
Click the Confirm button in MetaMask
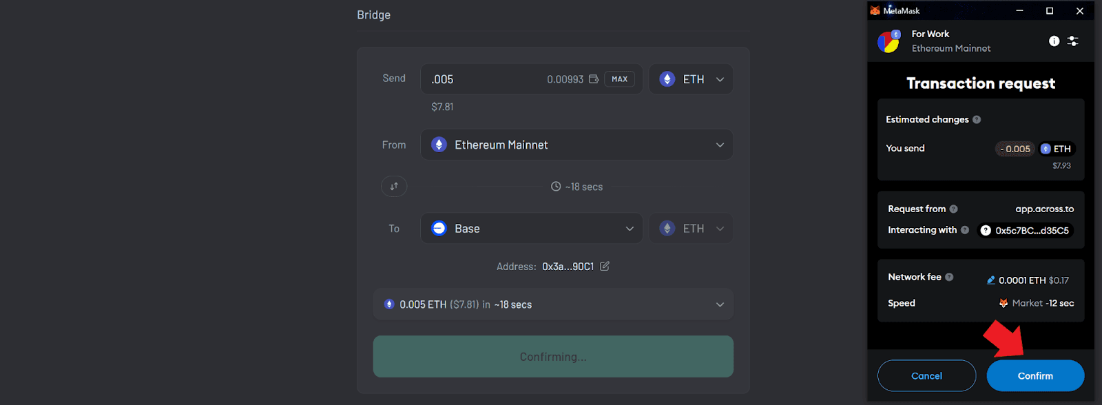coord(1035,375)
